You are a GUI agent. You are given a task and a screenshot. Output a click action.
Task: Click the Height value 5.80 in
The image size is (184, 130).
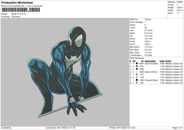tap(179, 7)
